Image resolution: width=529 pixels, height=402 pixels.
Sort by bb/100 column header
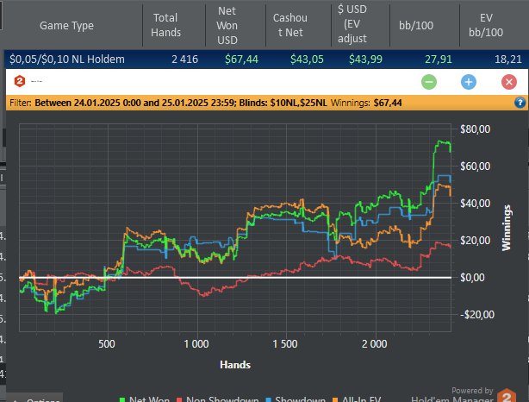point(416,25)
